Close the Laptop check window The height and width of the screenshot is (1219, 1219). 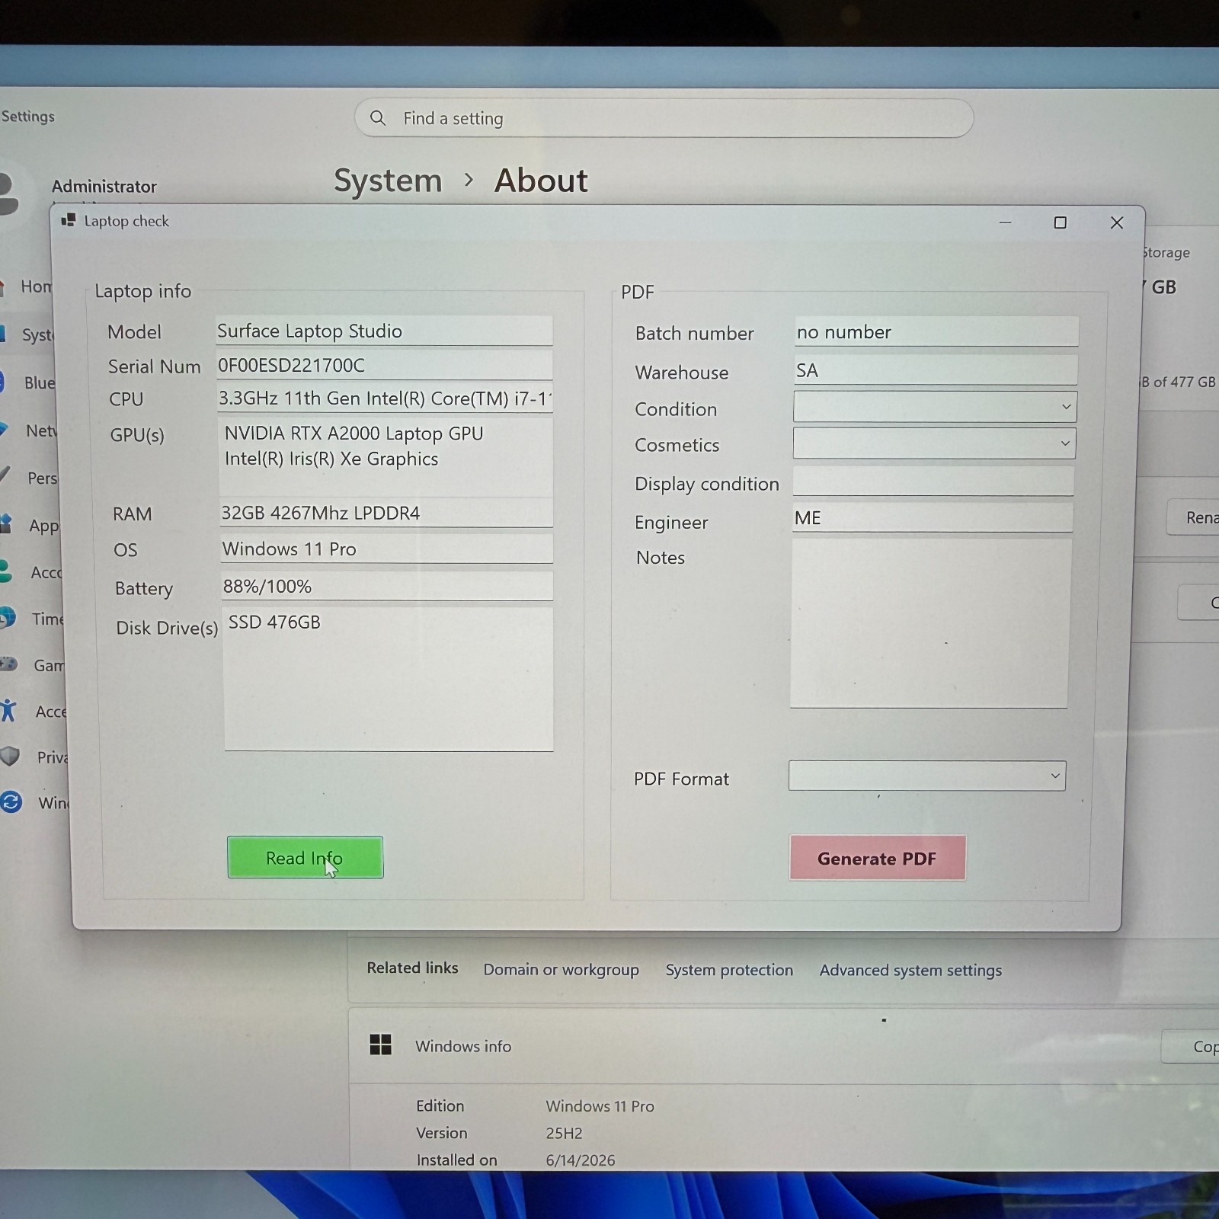tap(1117, 222)
